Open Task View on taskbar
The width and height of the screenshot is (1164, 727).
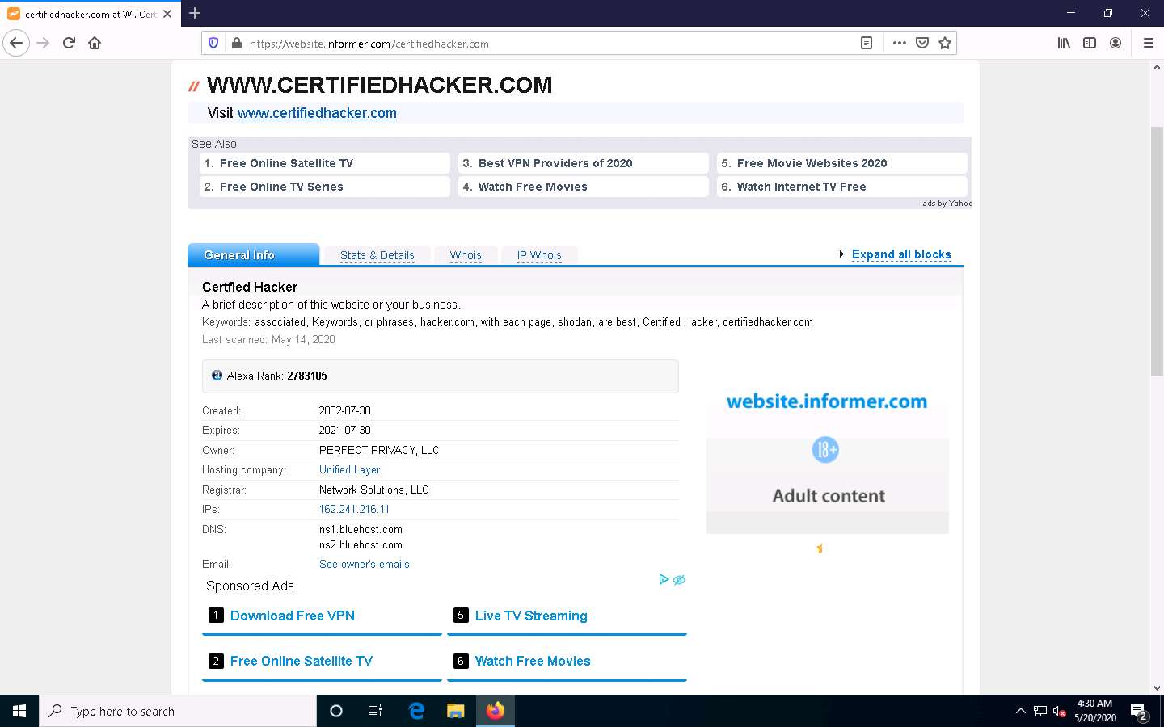tap(375, 711)
